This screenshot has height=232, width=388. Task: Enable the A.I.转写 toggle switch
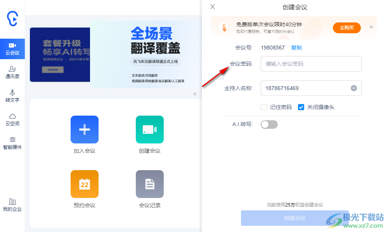coord(269,125)
